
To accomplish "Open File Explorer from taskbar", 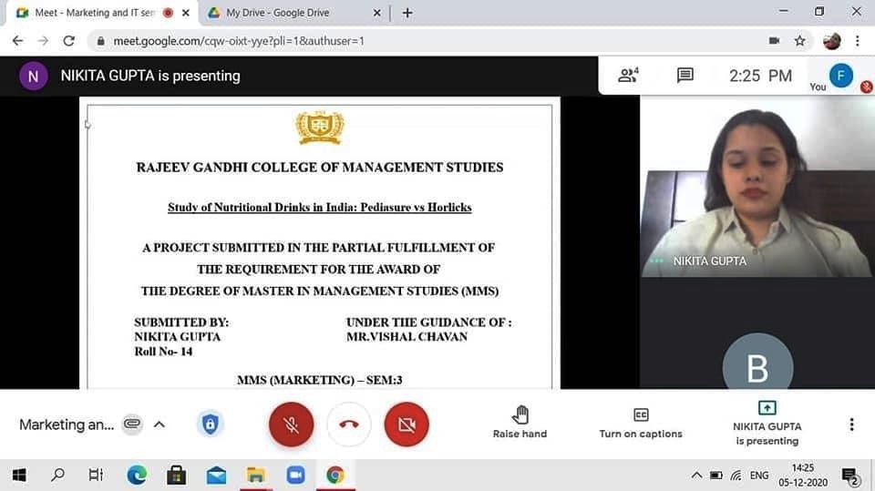I will click(255, 475).
